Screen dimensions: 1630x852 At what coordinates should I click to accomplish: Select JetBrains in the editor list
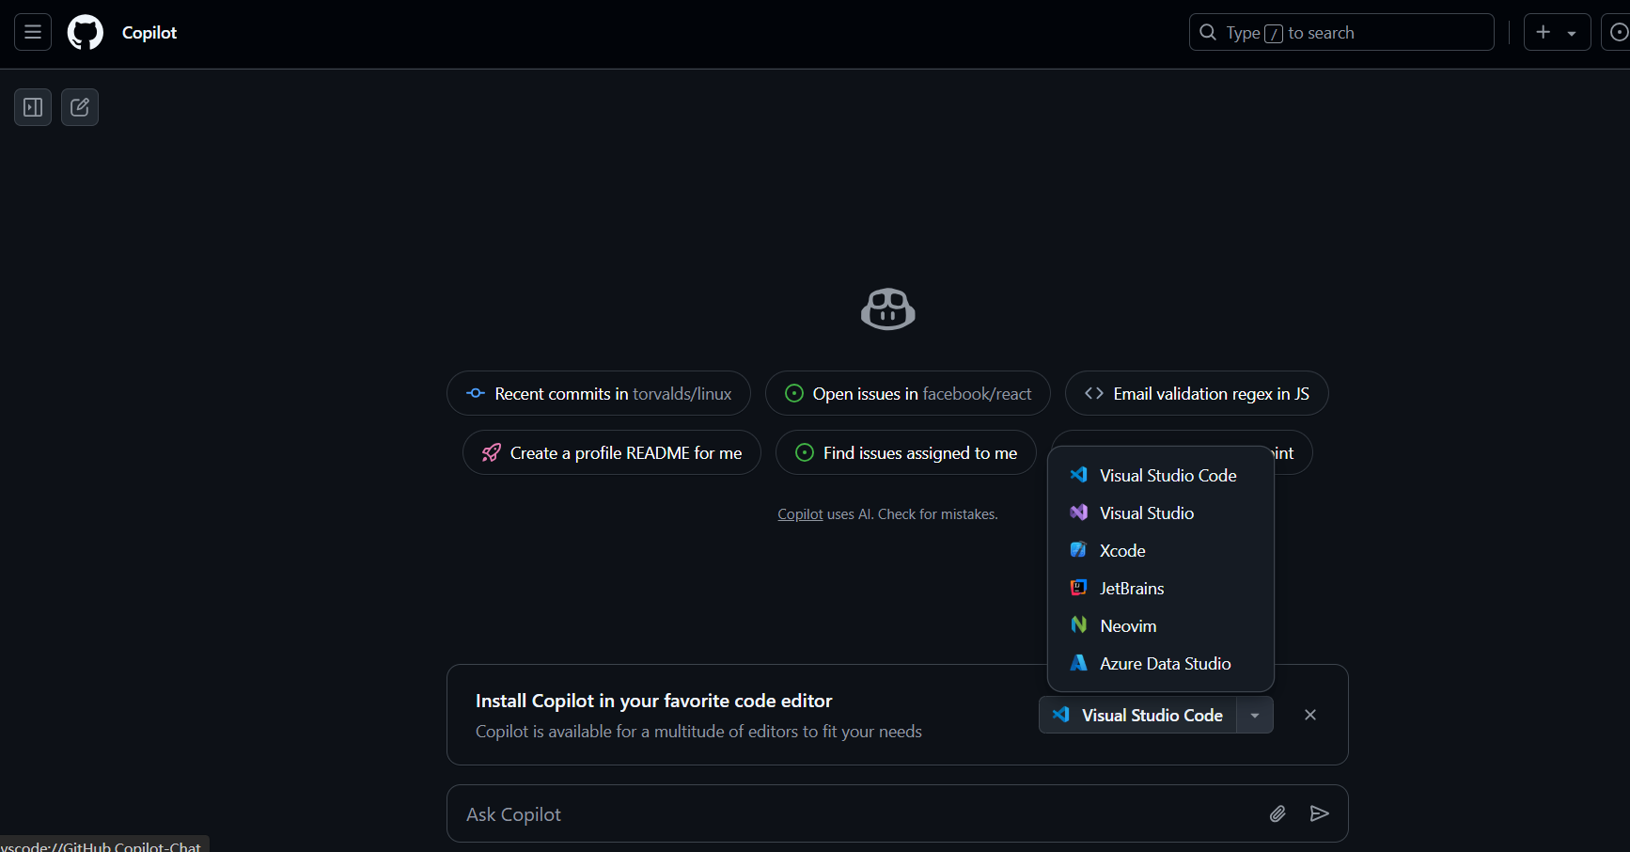click(x=1161, y=589)
